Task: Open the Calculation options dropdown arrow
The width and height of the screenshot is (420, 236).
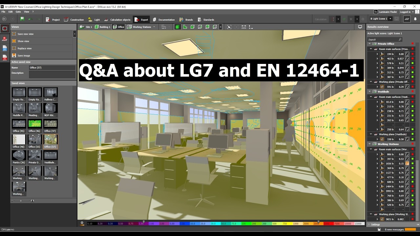Action: (338, 19)
